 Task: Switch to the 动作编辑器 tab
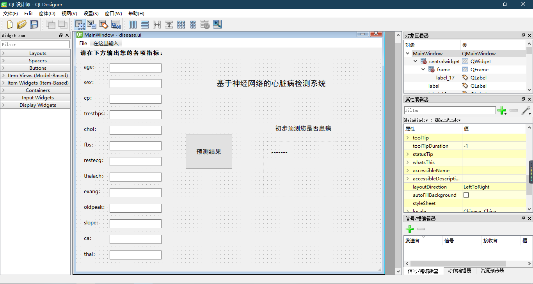click(x=459, y=271)
